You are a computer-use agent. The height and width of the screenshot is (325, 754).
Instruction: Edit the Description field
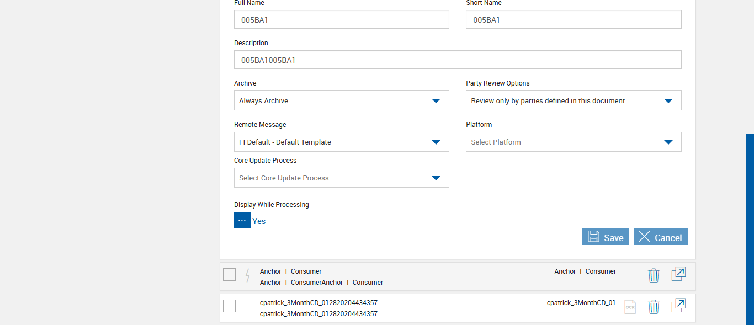tap(458, 60)
